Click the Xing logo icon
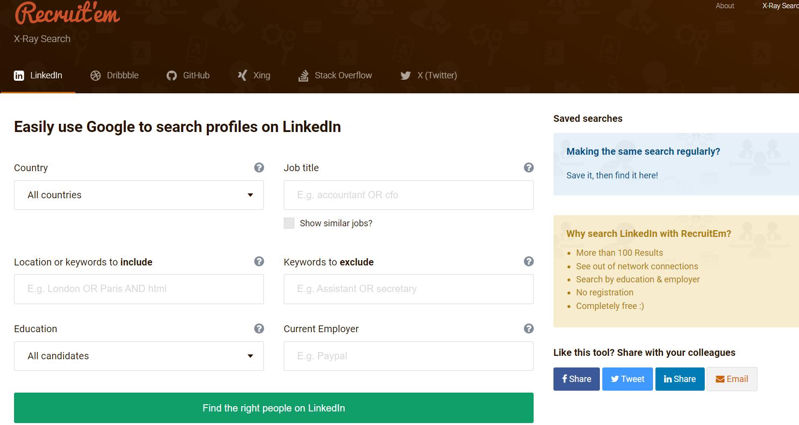Viewport: 799px width, 425px height. pyautogui.click(x=242, y=75)
